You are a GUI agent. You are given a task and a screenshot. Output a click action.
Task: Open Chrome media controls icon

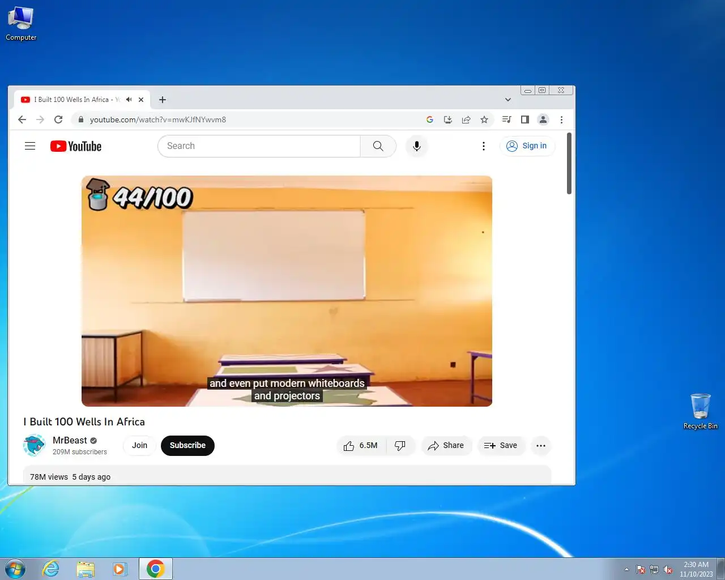[507, 120]
